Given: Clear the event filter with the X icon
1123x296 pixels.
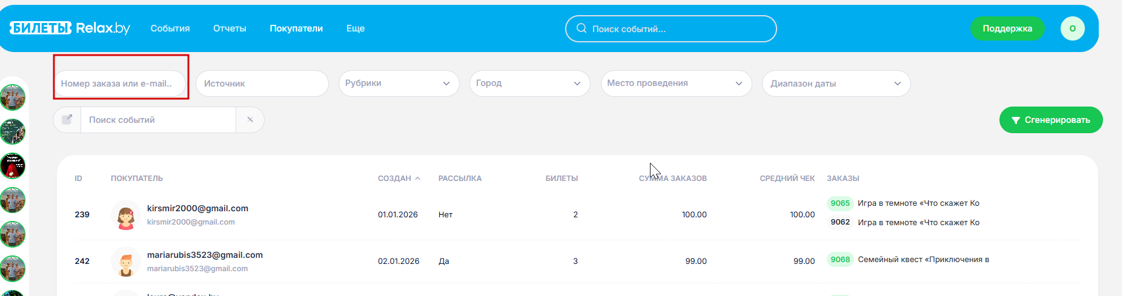Looking at the screenshot, I should [x=250, y=120].
